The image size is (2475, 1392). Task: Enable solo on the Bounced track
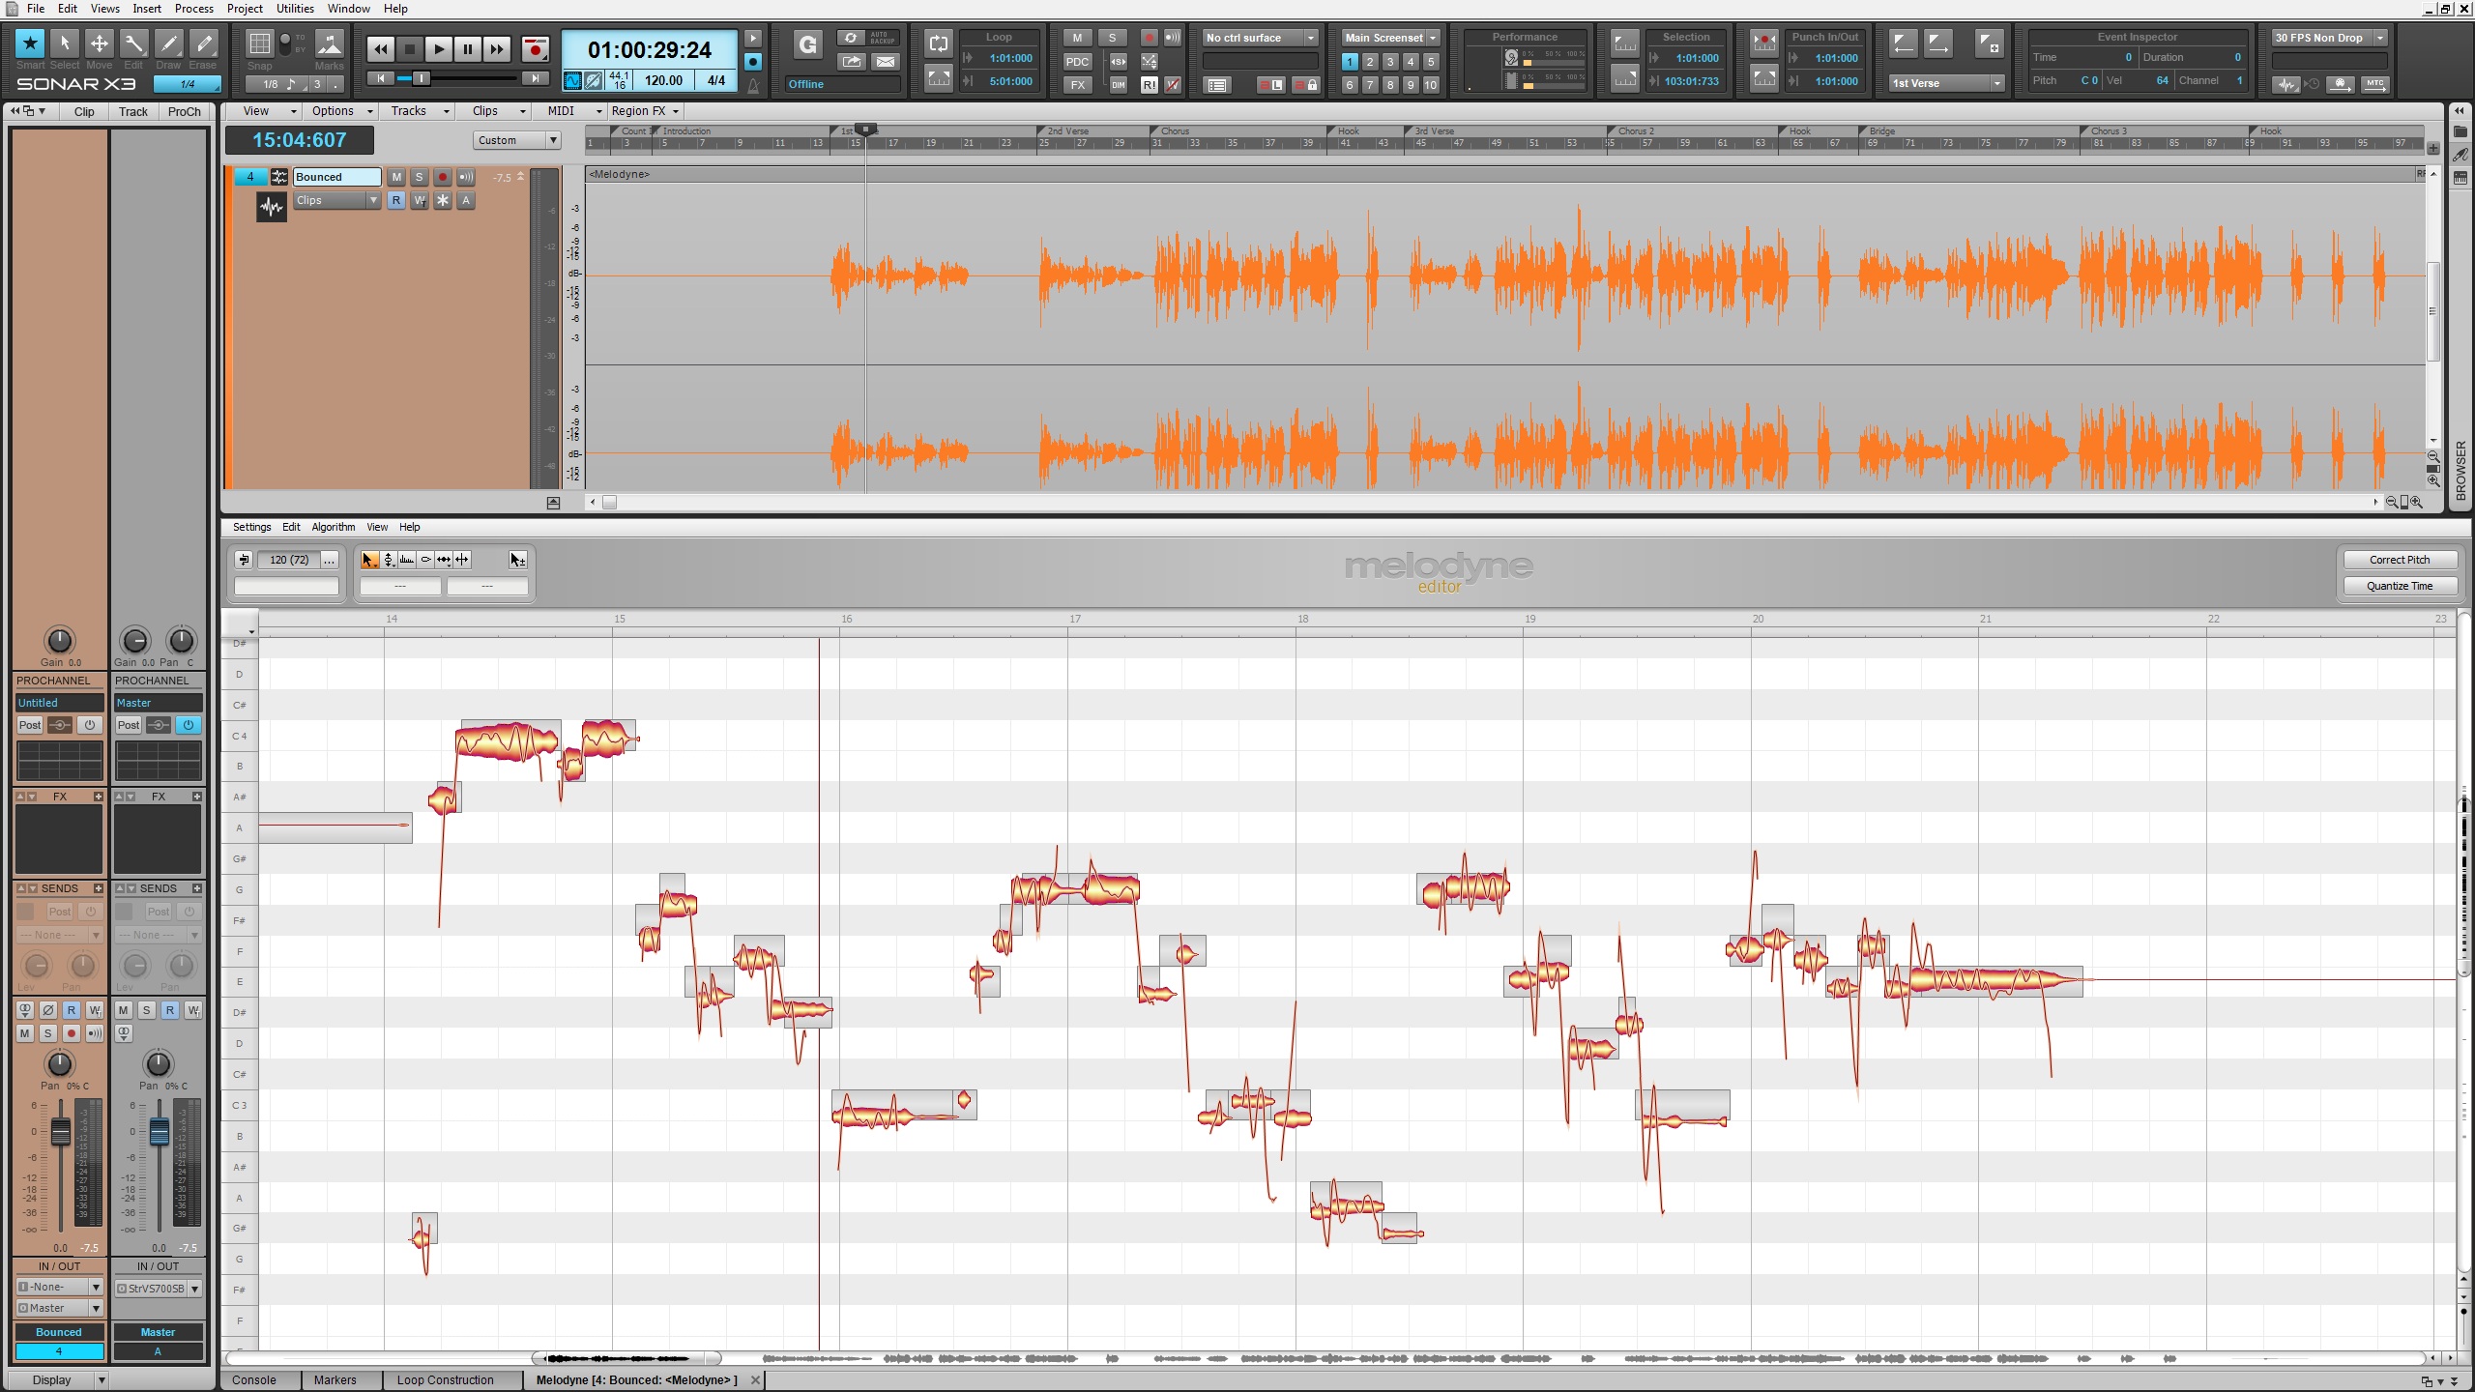tap(422, 177)
